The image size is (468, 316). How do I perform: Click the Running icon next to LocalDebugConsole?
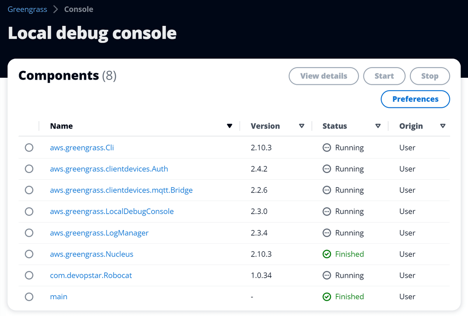pyautogui.click(x=326, y=211)
